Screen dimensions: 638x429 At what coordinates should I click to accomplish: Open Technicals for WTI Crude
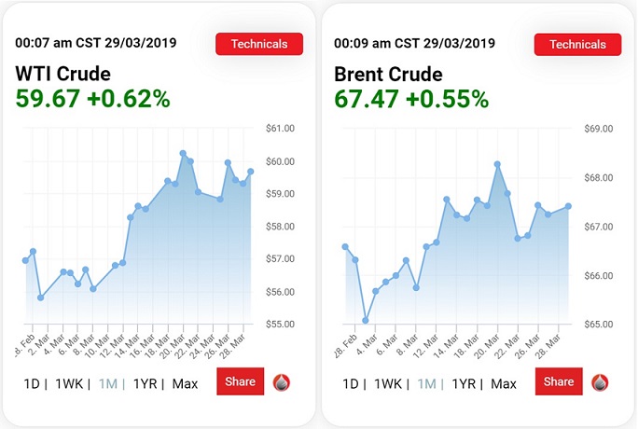259,44
